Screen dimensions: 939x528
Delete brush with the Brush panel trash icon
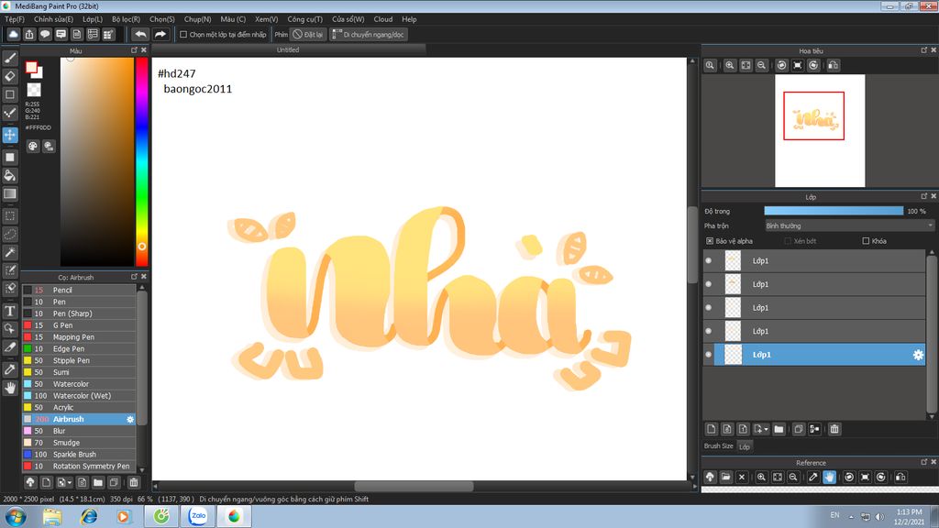pos(134,482)
